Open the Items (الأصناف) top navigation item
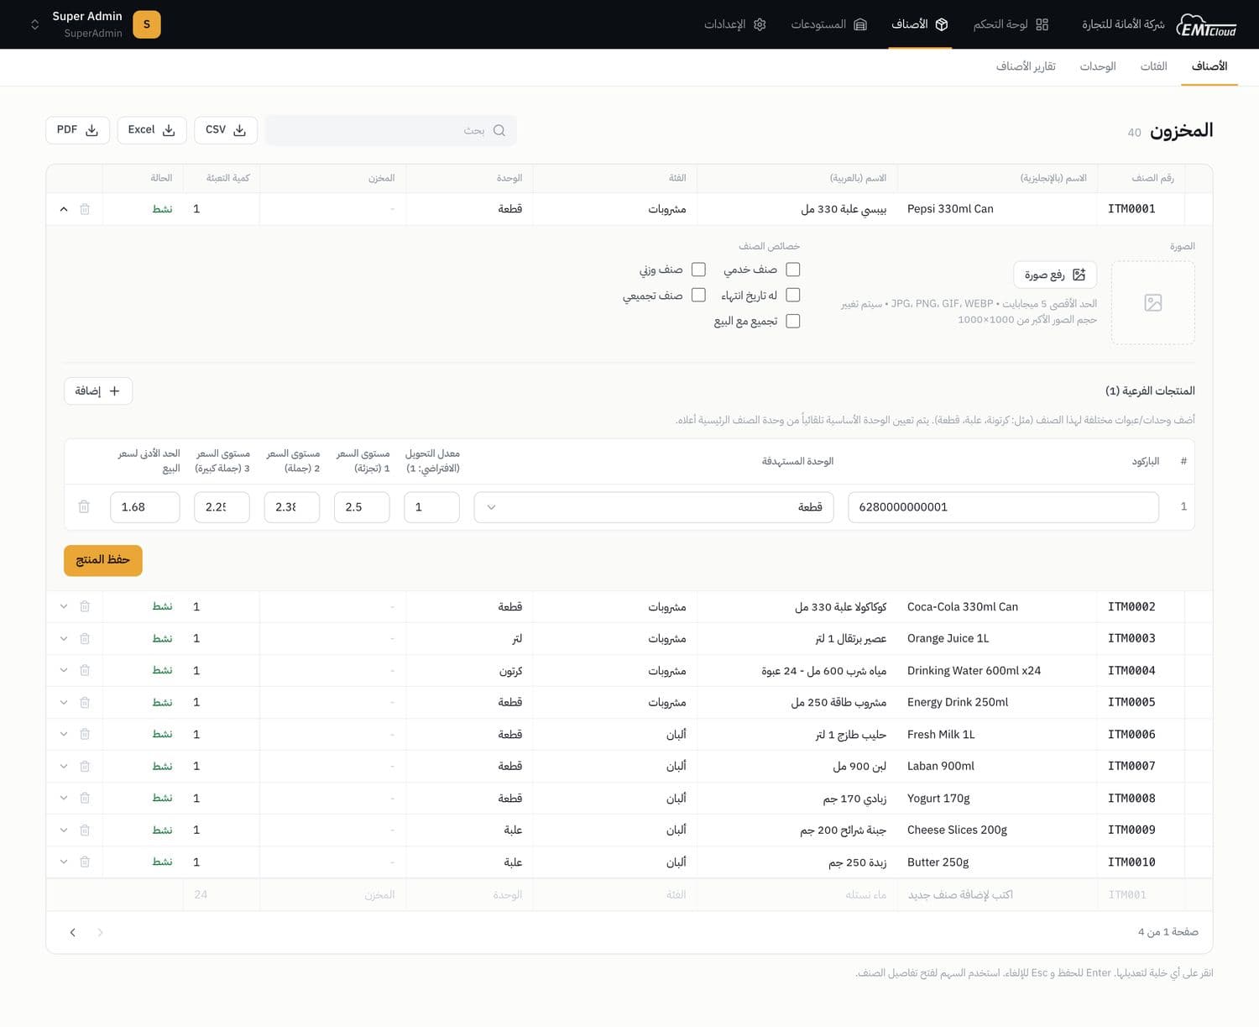This screenshot has height=1027, width=1259. (x=920, y=24)
